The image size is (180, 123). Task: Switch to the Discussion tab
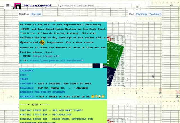point(36,14)
